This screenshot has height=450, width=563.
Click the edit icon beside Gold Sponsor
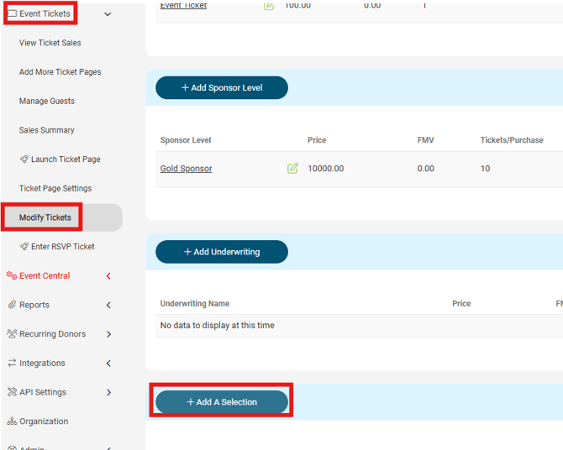click(292, 169)
